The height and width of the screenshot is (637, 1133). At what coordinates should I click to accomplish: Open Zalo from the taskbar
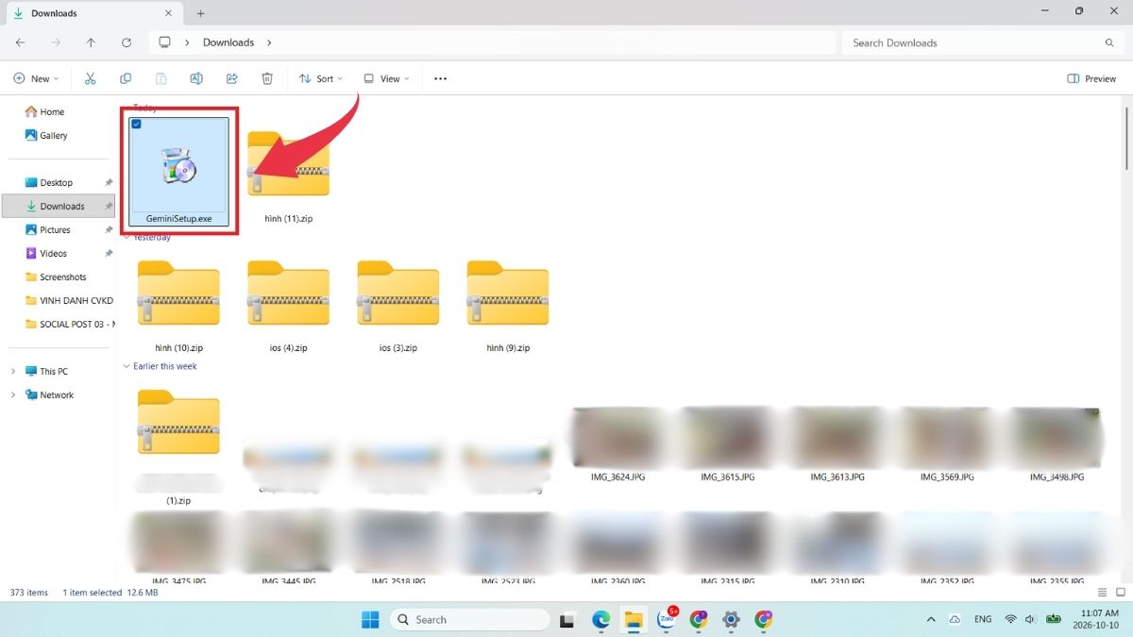(x=667, y=620)
